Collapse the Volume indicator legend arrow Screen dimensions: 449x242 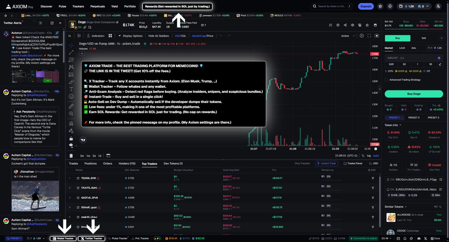[x=81, y=53]
